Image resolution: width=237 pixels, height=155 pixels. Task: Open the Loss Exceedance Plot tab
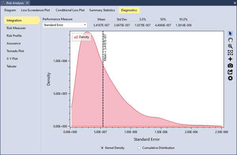tap(36, 10)
